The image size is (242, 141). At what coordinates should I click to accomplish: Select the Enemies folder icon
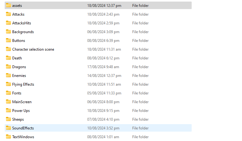[x=8, y=75]
